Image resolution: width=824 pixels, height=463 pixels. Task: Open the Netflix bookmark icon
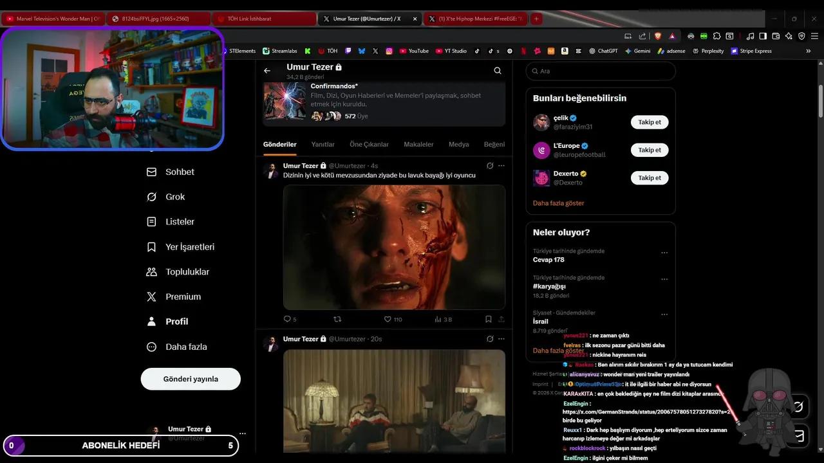click(523, 51)
